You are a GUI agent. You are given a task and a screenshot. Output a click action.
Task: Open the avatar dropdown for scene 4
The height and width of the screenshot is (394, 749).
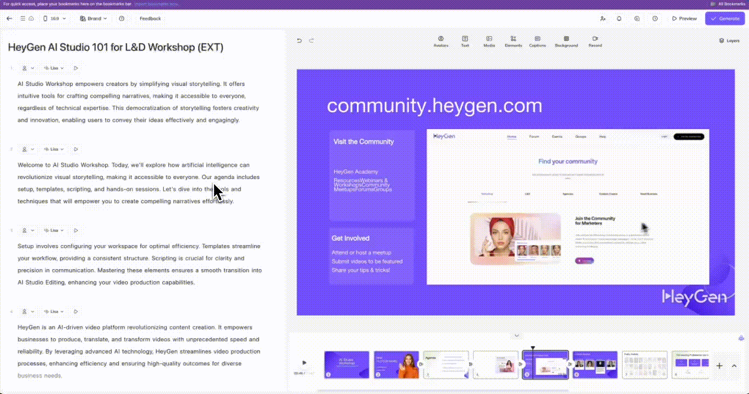(28, 311)
